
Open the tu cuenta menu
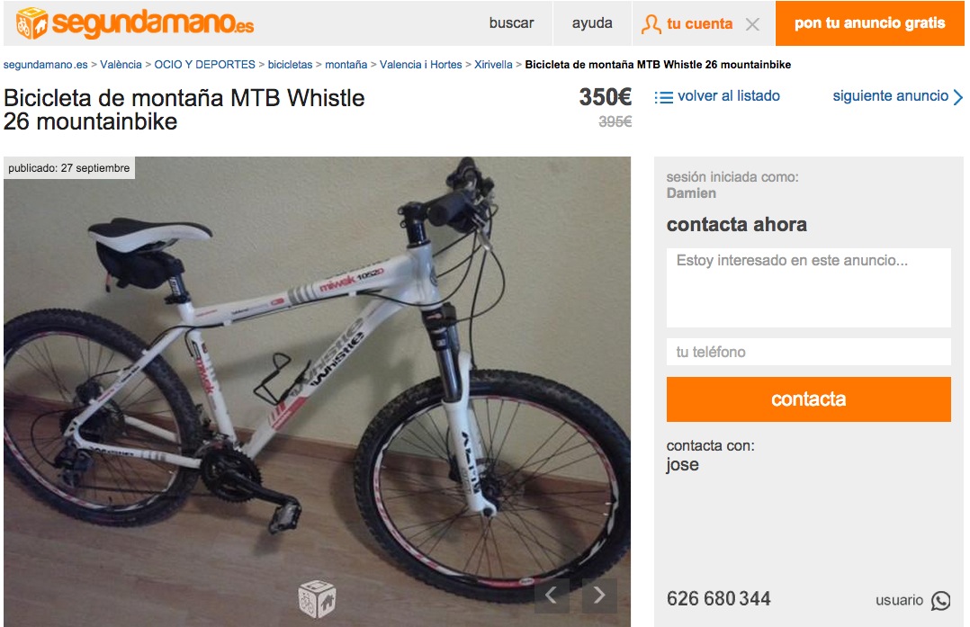(699, 23)
